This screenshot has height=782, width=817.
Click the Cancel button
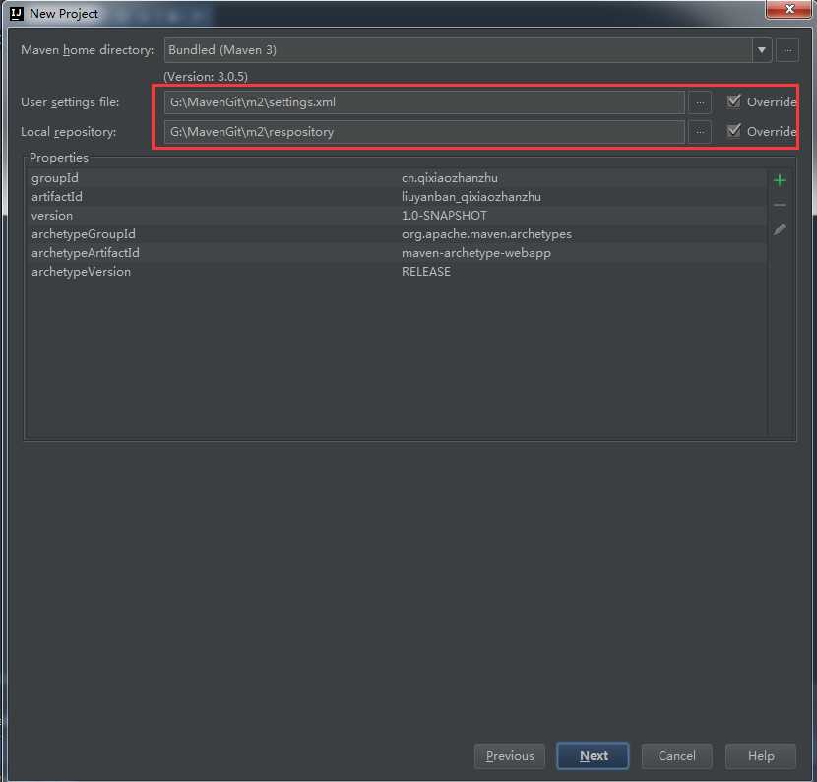click(676, 756)
